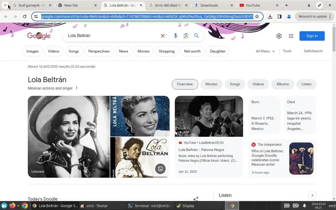The image size is (336, 210).
Task: Switch to the Downloads tab
Action: click(x=214, y=5)
